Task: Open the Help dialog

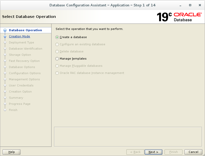Action: click(12, 152)
